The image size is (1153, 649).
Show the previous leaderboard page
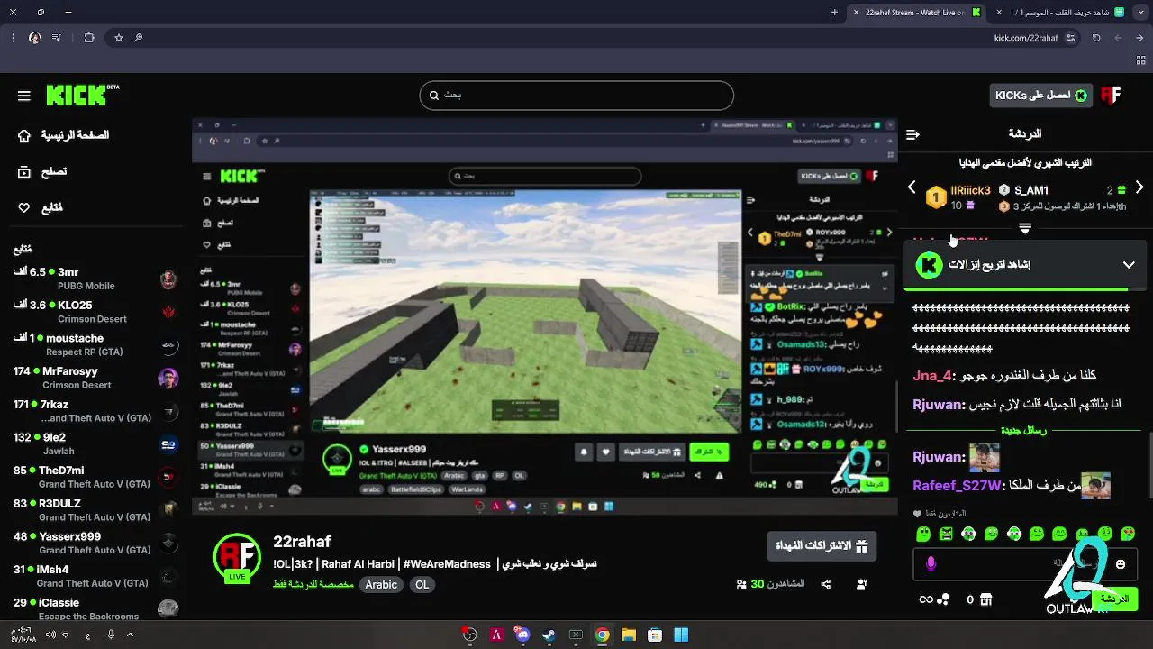coord(912,187)
